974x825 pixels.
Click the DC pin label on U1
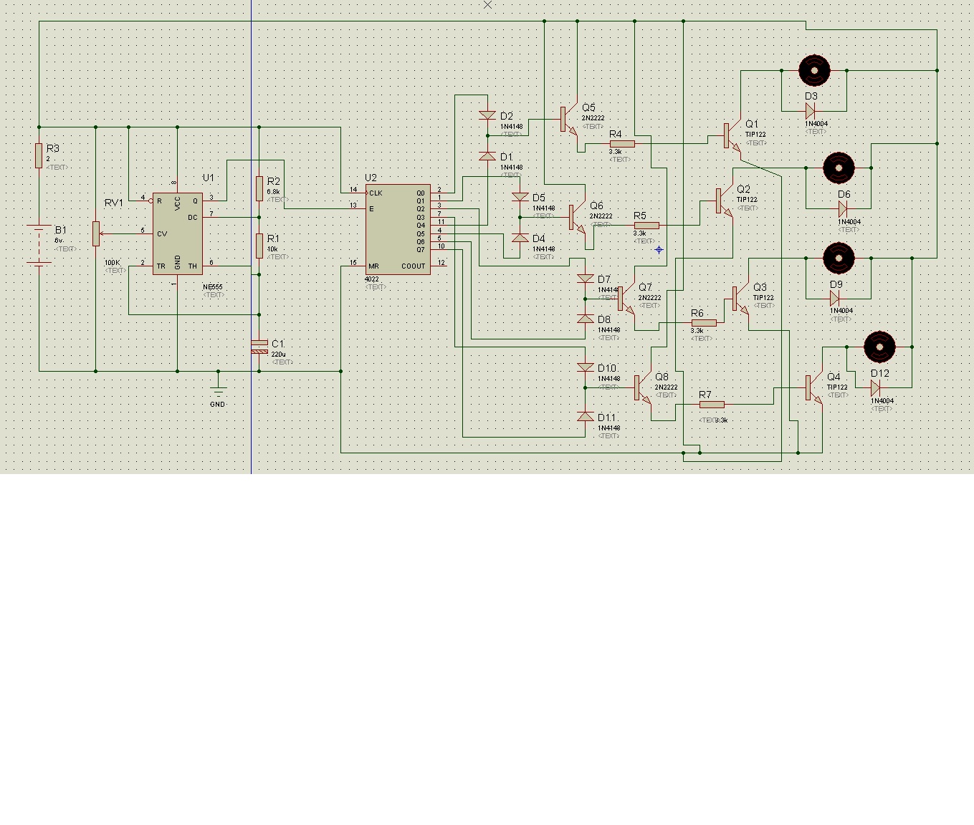click(x=192, y=217)
